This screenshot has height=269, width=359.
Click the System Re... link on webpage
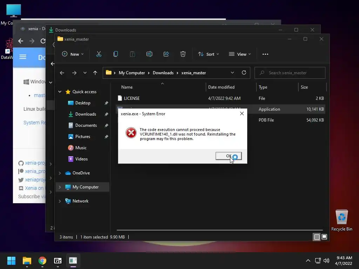(x=34, y=123)
